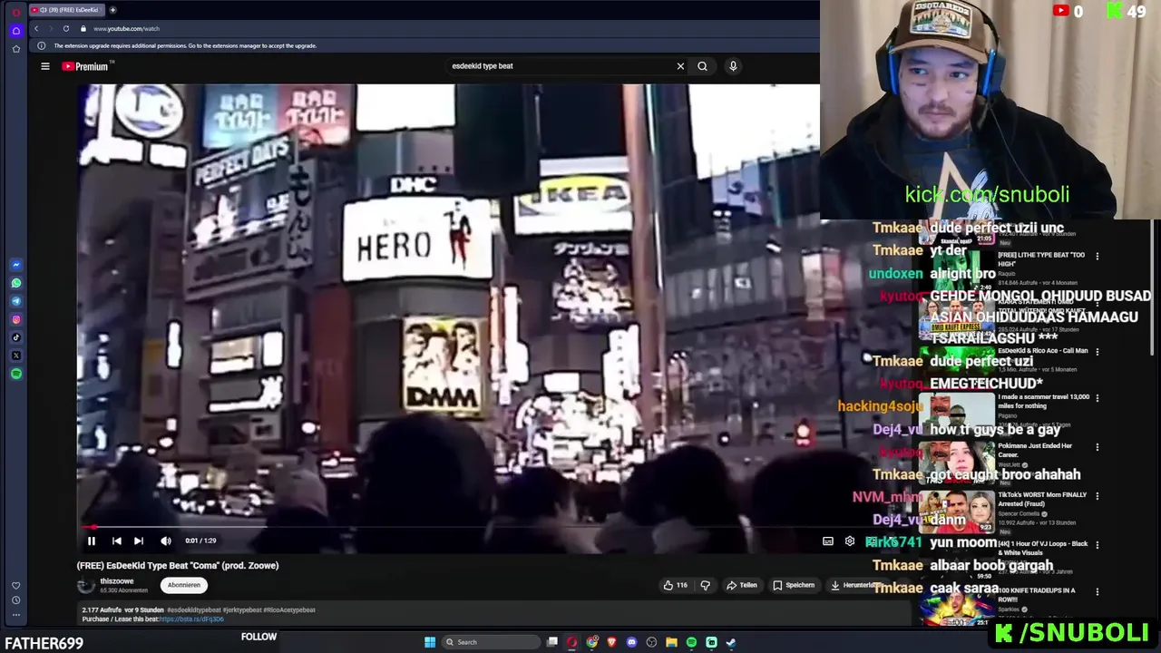Mute the video volume

[x=165, y=541]
